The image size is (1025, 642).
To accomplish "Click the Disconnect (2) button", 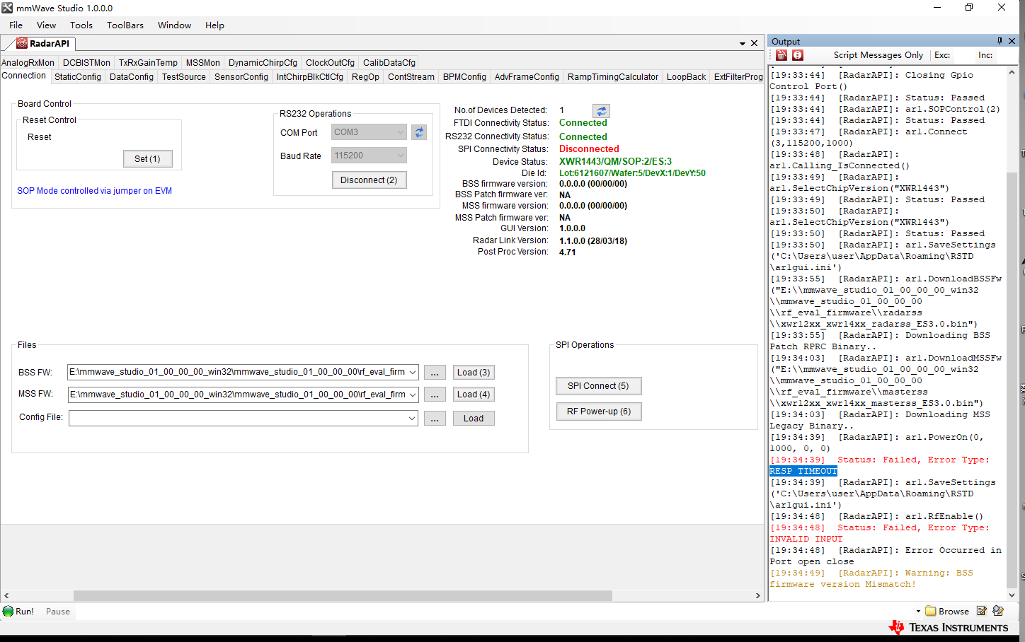I will tap(369, 180).
